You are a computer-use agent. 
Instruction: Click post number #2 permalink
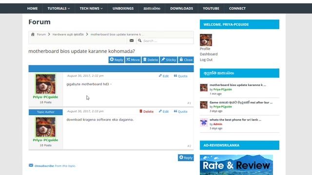(x=189, y=146)
